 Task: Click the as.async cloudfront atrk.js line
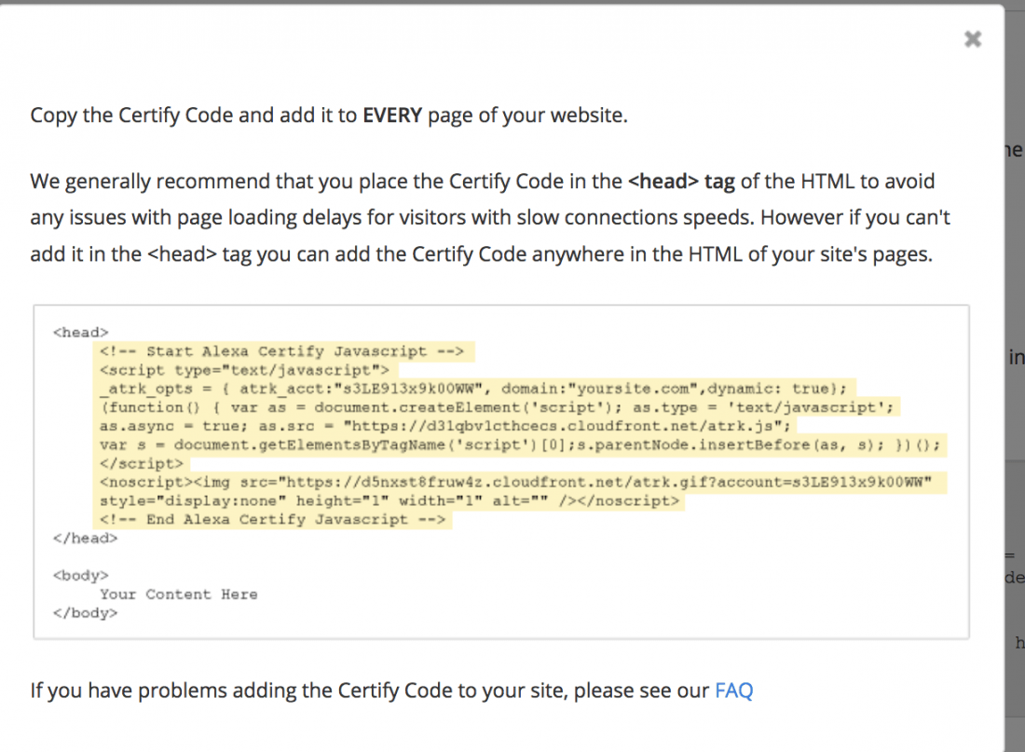pyautogui.click(x=445, y=427)
